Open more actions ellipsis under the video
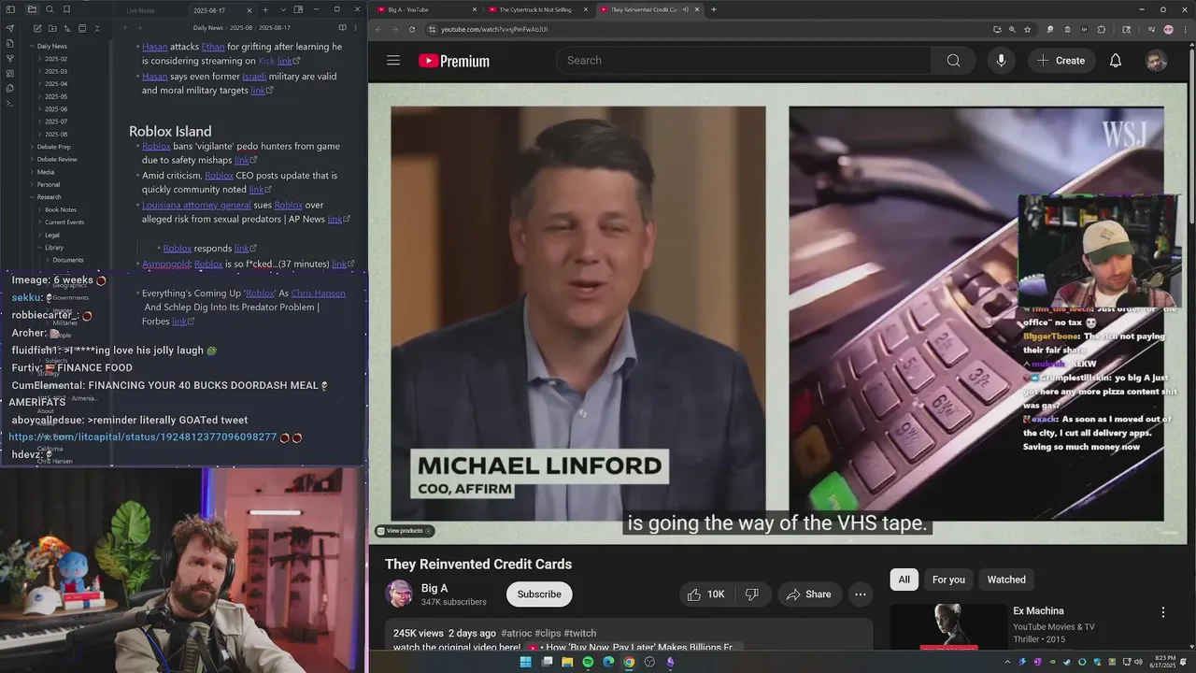Image resolution: width=1196 pixels, height=673 pixels. tap(861, 594)
